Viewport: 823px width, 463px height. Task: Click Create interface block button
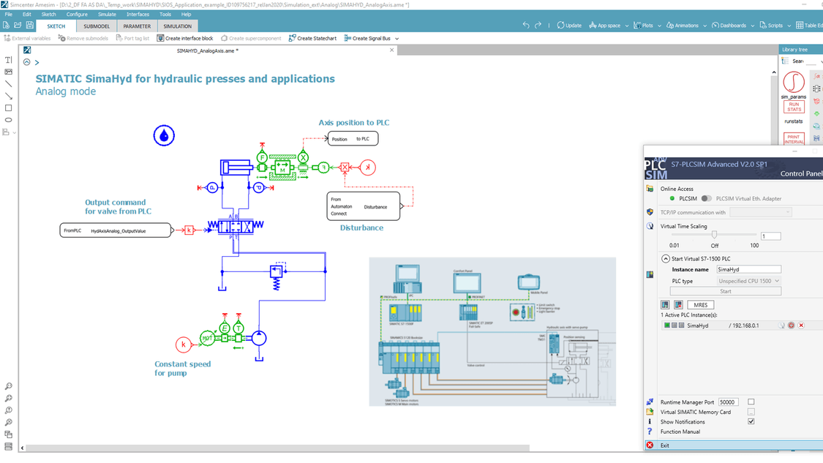pos(185,38)
